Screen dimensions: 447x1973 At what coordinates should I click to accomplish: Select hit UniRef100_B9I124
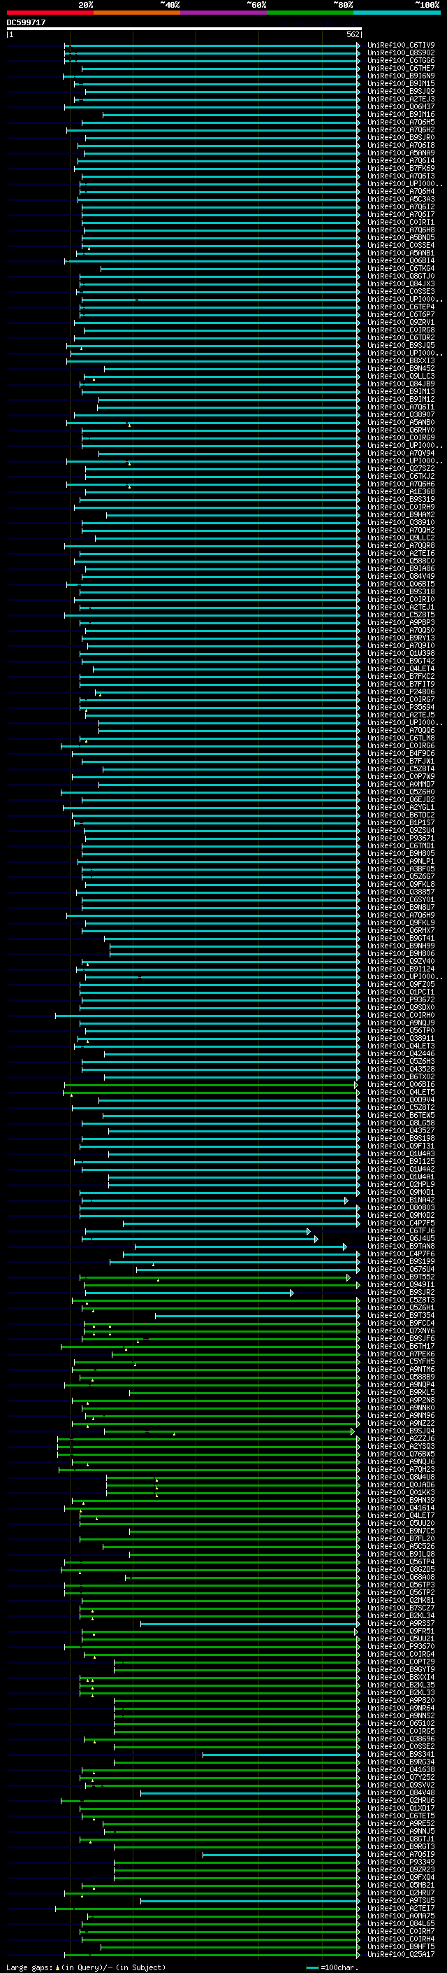click(x=400, y=969)
